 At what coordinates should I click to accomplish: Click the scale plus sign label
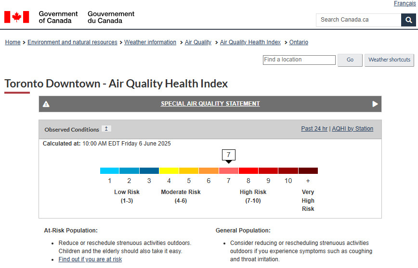(x=308, y=181)
